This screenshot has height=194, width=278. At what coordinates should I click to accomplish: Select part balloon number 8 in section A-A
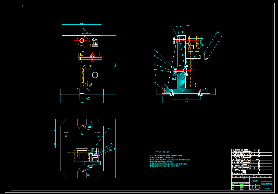[x=155, y=50]
